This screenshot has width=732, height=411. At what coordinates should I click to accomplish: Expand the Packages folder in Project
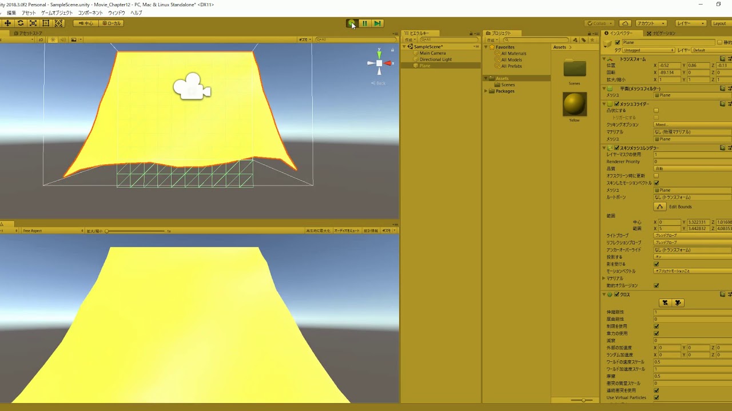click(486, 91)
